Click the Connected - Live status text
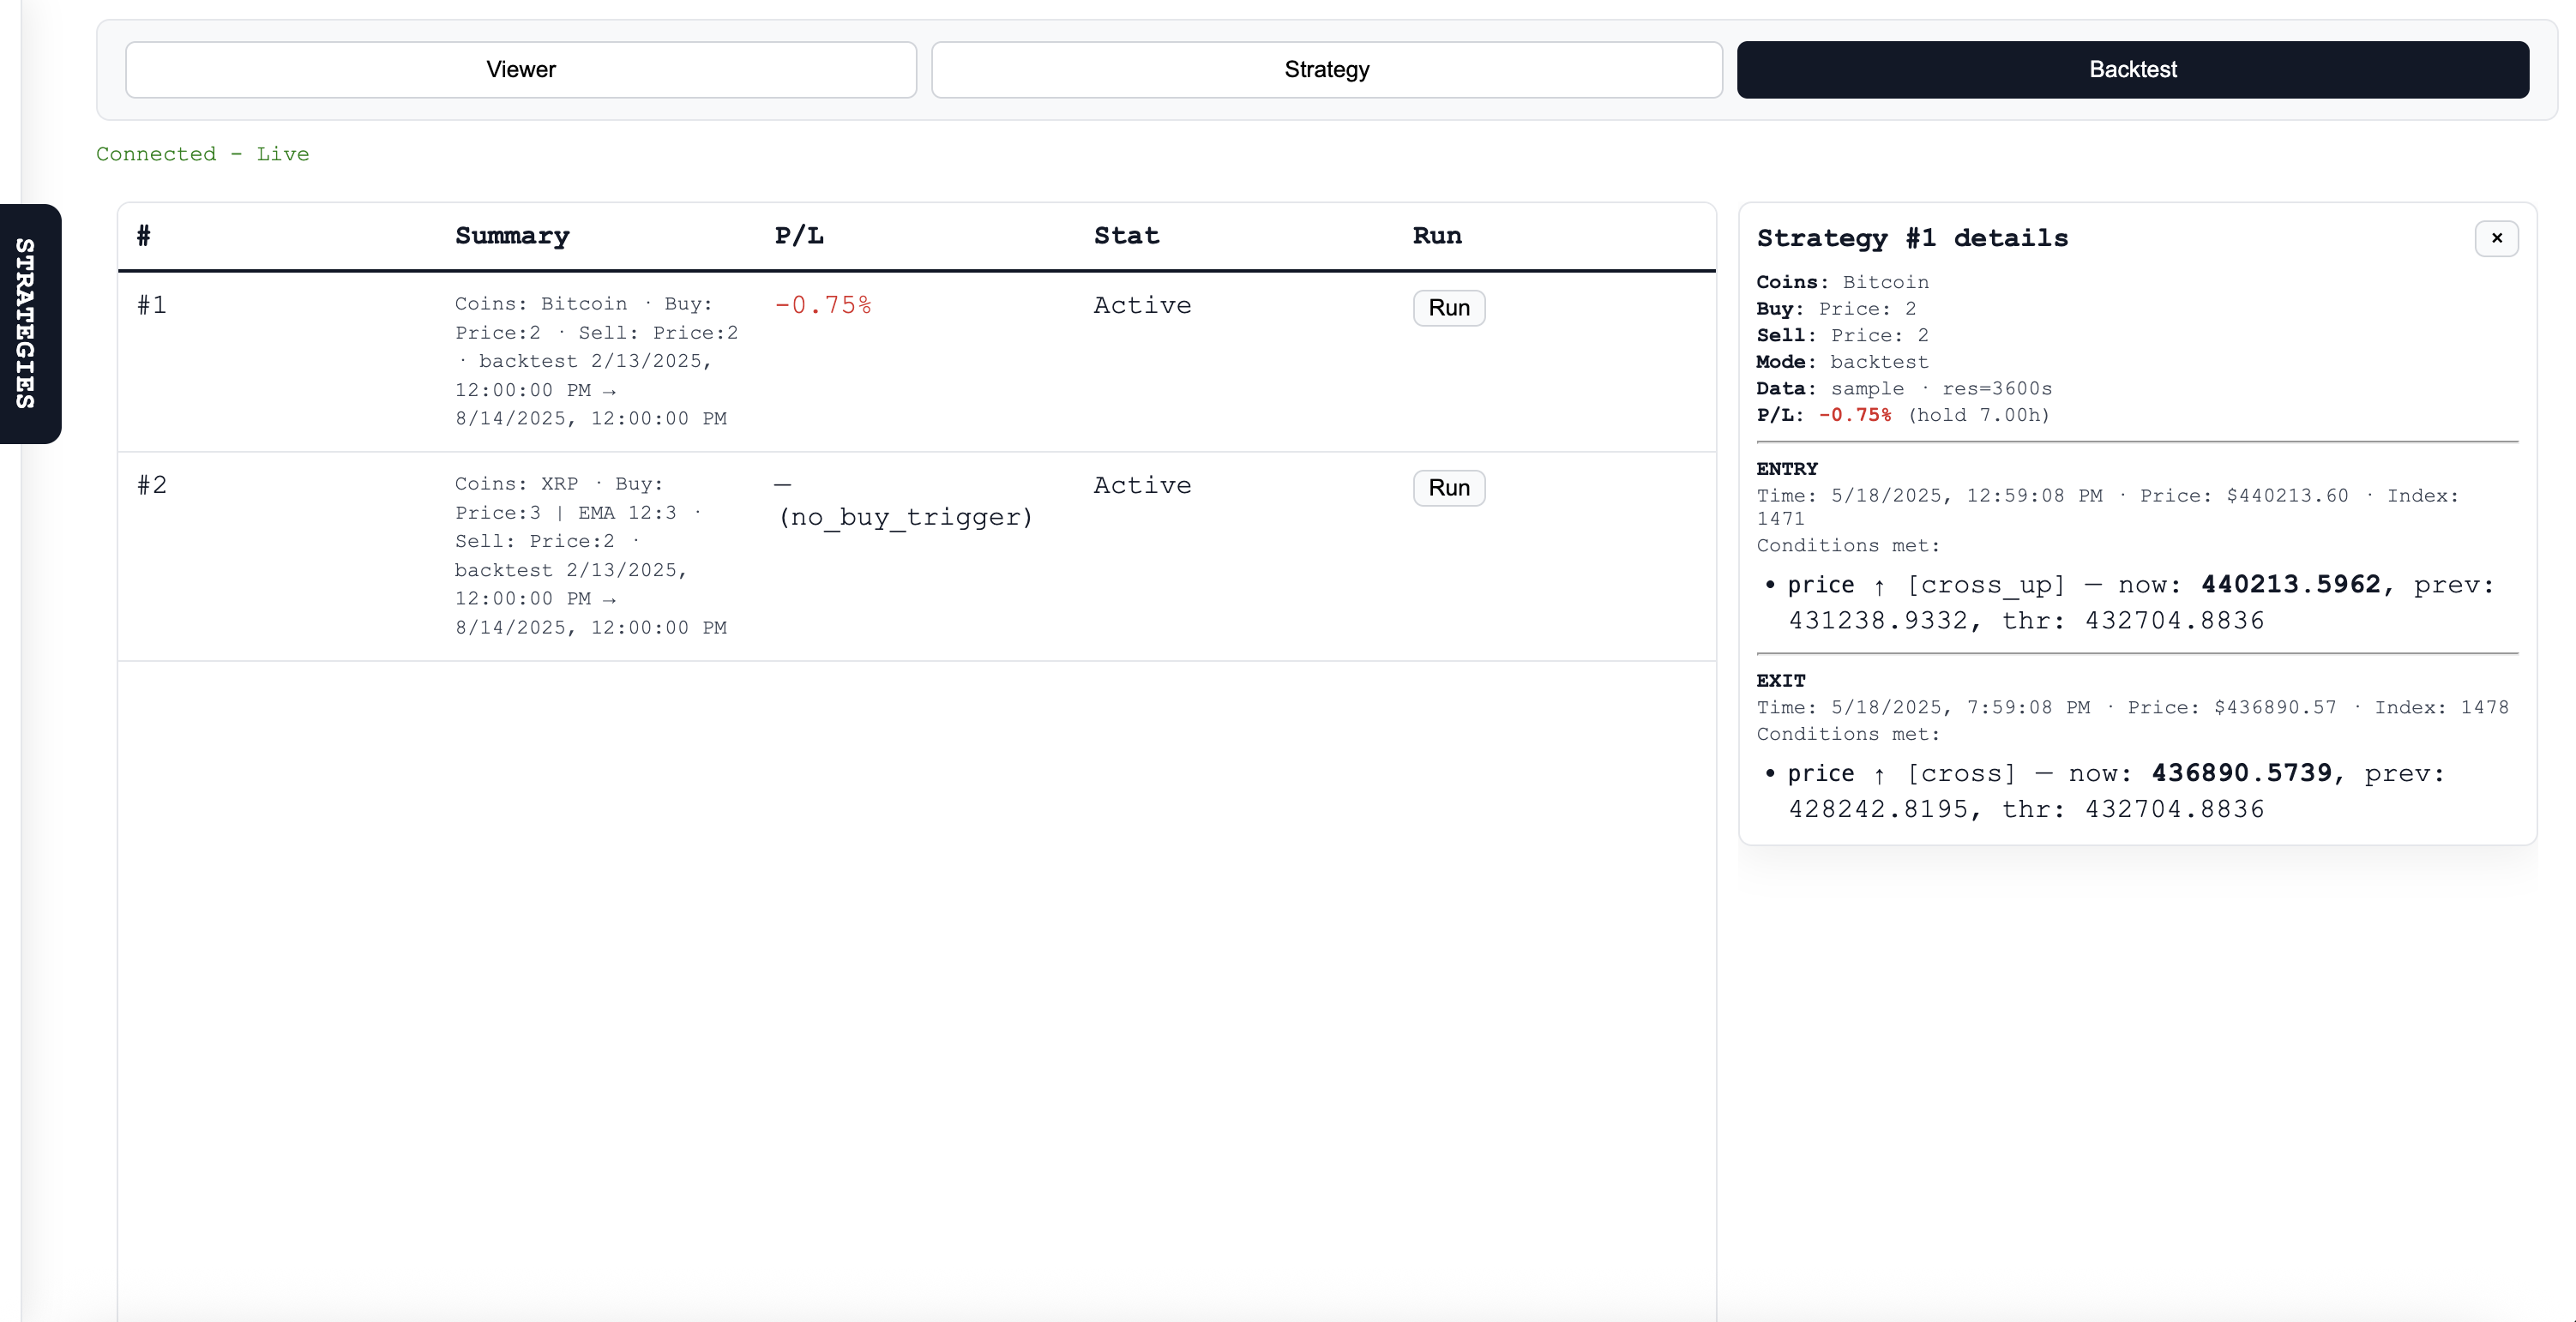 pos(202,154)
